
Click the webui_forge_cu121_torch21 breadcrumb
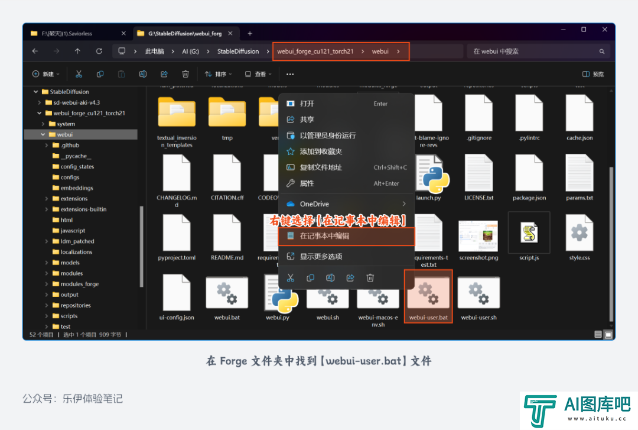click(315, 51)
